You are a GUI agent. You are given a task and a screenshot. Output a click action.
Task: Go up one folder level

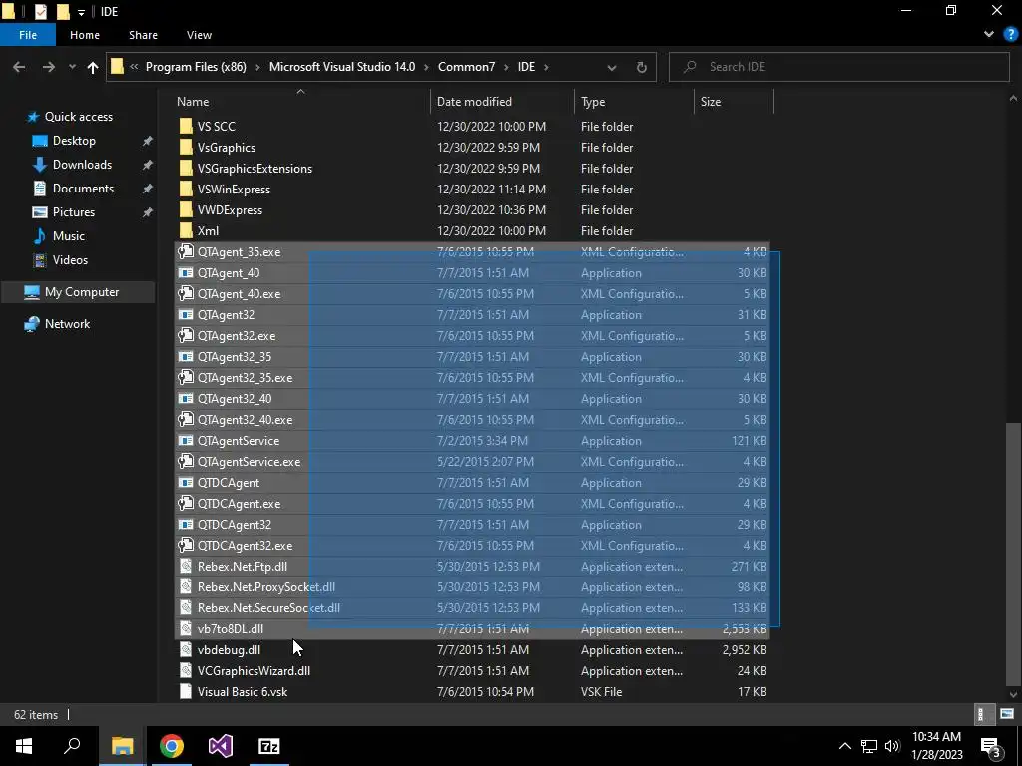[x=93, y=67]
